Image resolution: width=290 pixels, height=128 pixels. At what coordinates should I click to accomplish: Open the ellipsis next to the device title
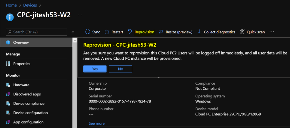80,15
